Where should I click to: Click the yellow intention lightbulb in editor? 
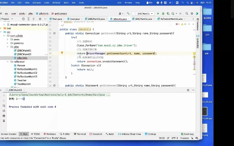[x=62, y=53]
